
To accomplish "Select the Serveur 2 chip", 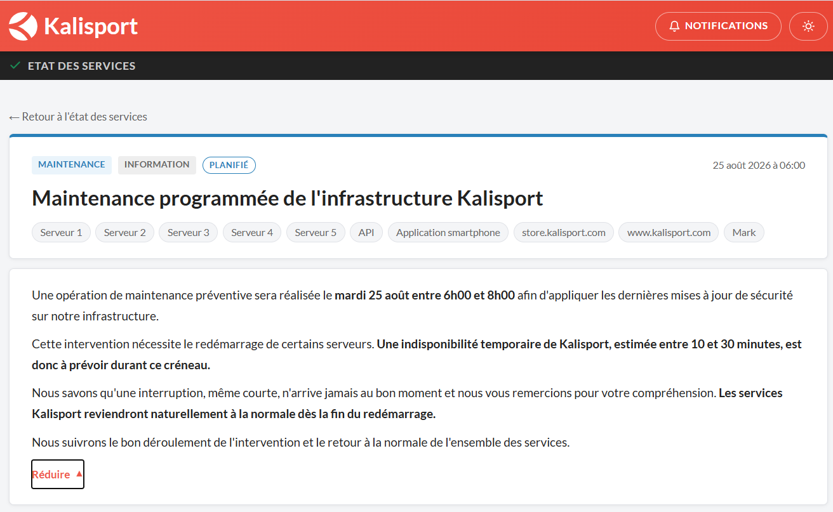I will point(125,233).
